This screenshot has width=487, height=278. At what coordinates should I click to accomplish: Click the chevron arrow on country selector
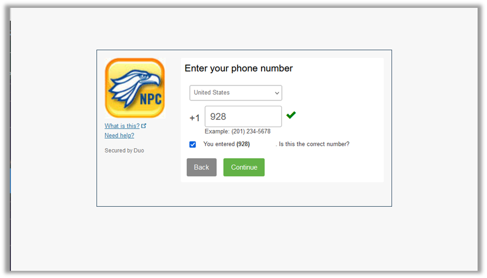[277, 93]
